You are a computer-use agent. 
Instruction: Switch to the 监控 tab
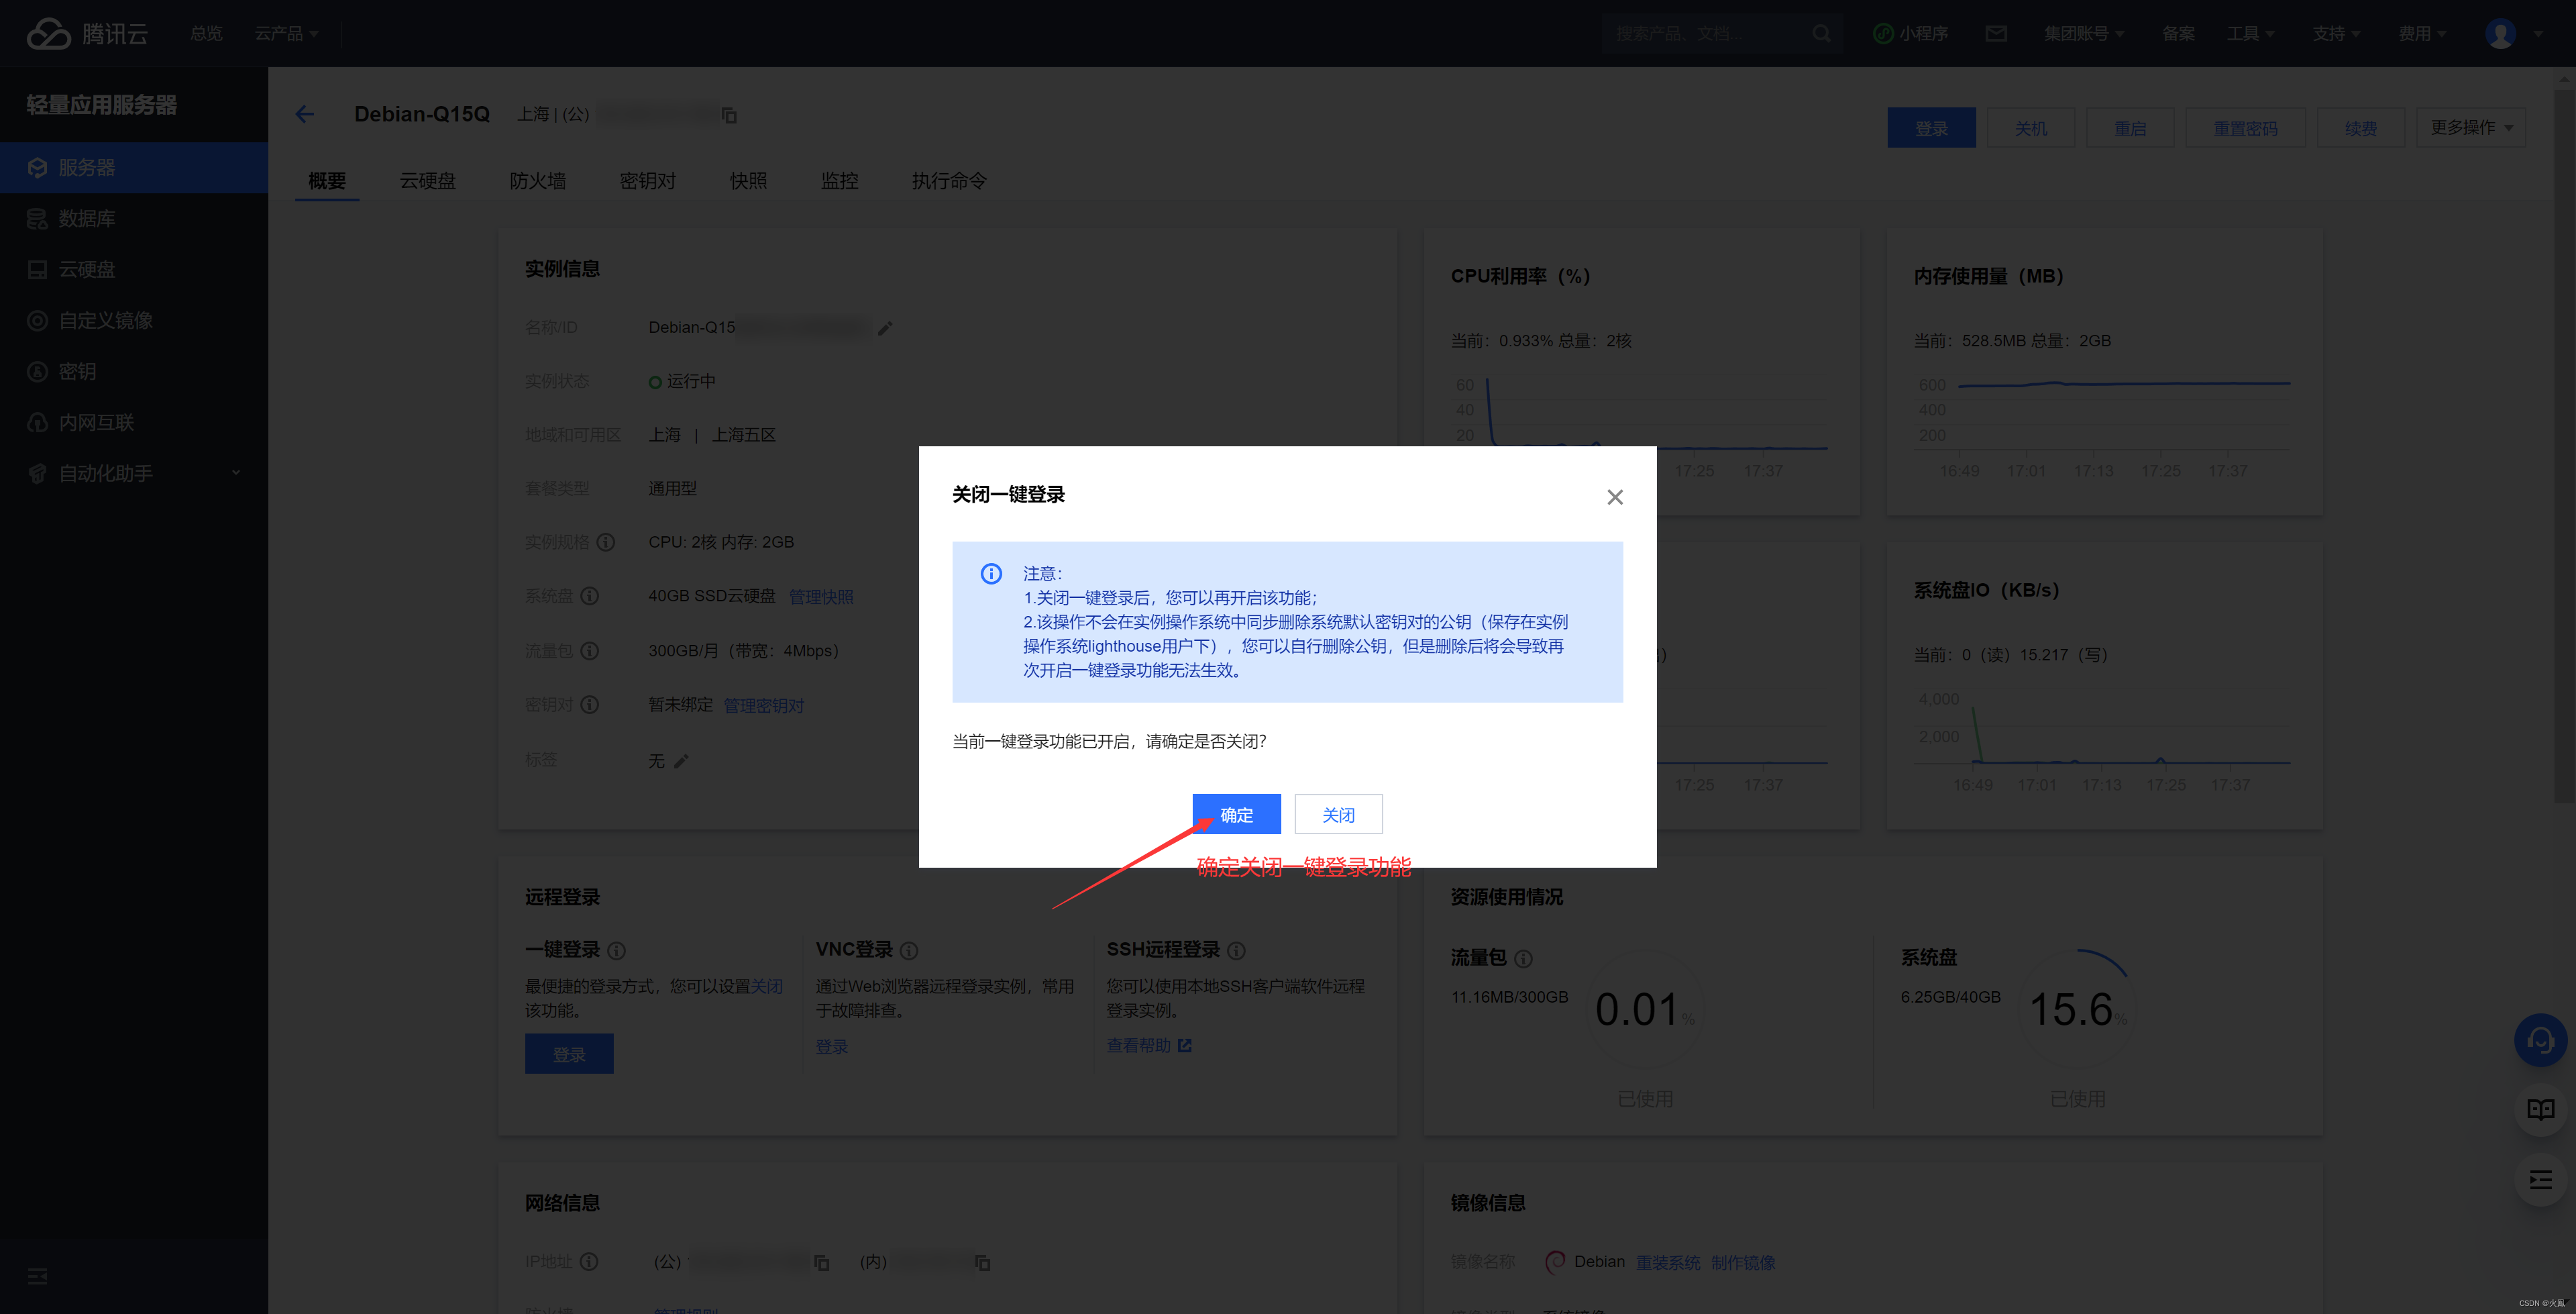(839, 181)
